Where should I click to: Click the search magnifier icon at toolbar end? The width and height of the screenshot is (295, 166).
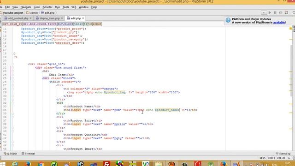click(294, 12)
